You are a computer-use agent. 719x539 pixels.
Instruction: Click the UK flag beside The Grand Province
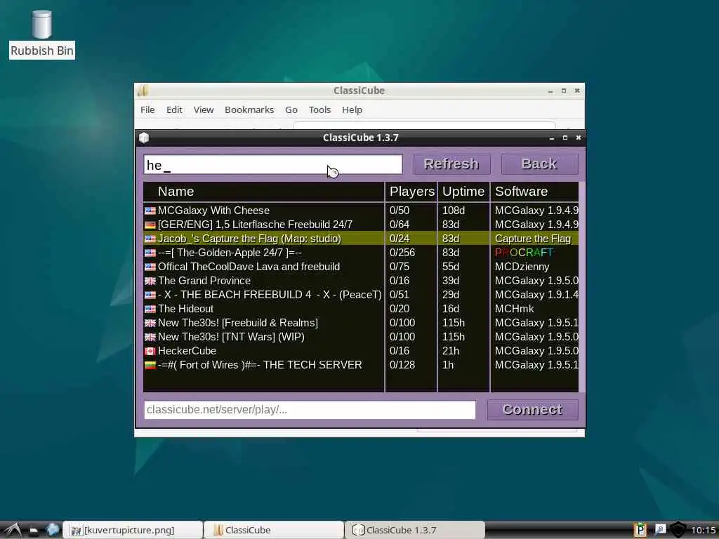pyautogui.click(x=150, y=281)
